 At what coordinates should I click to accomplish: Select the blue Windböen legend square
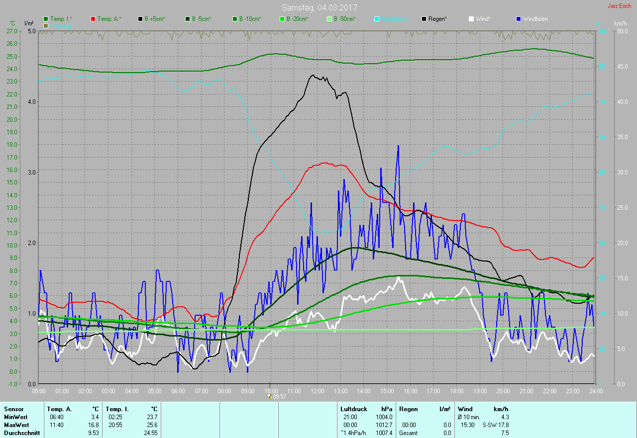pyautogui.click(x=519, y=19)
